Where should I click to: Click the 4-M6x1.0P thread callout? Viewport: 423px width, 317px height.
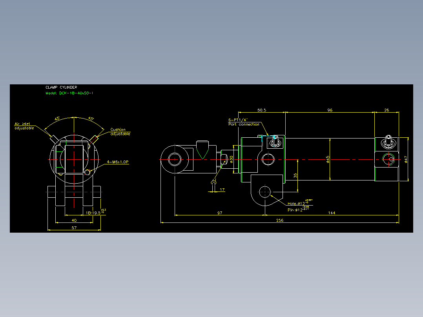pyautogui.click(x=118, y=162)
